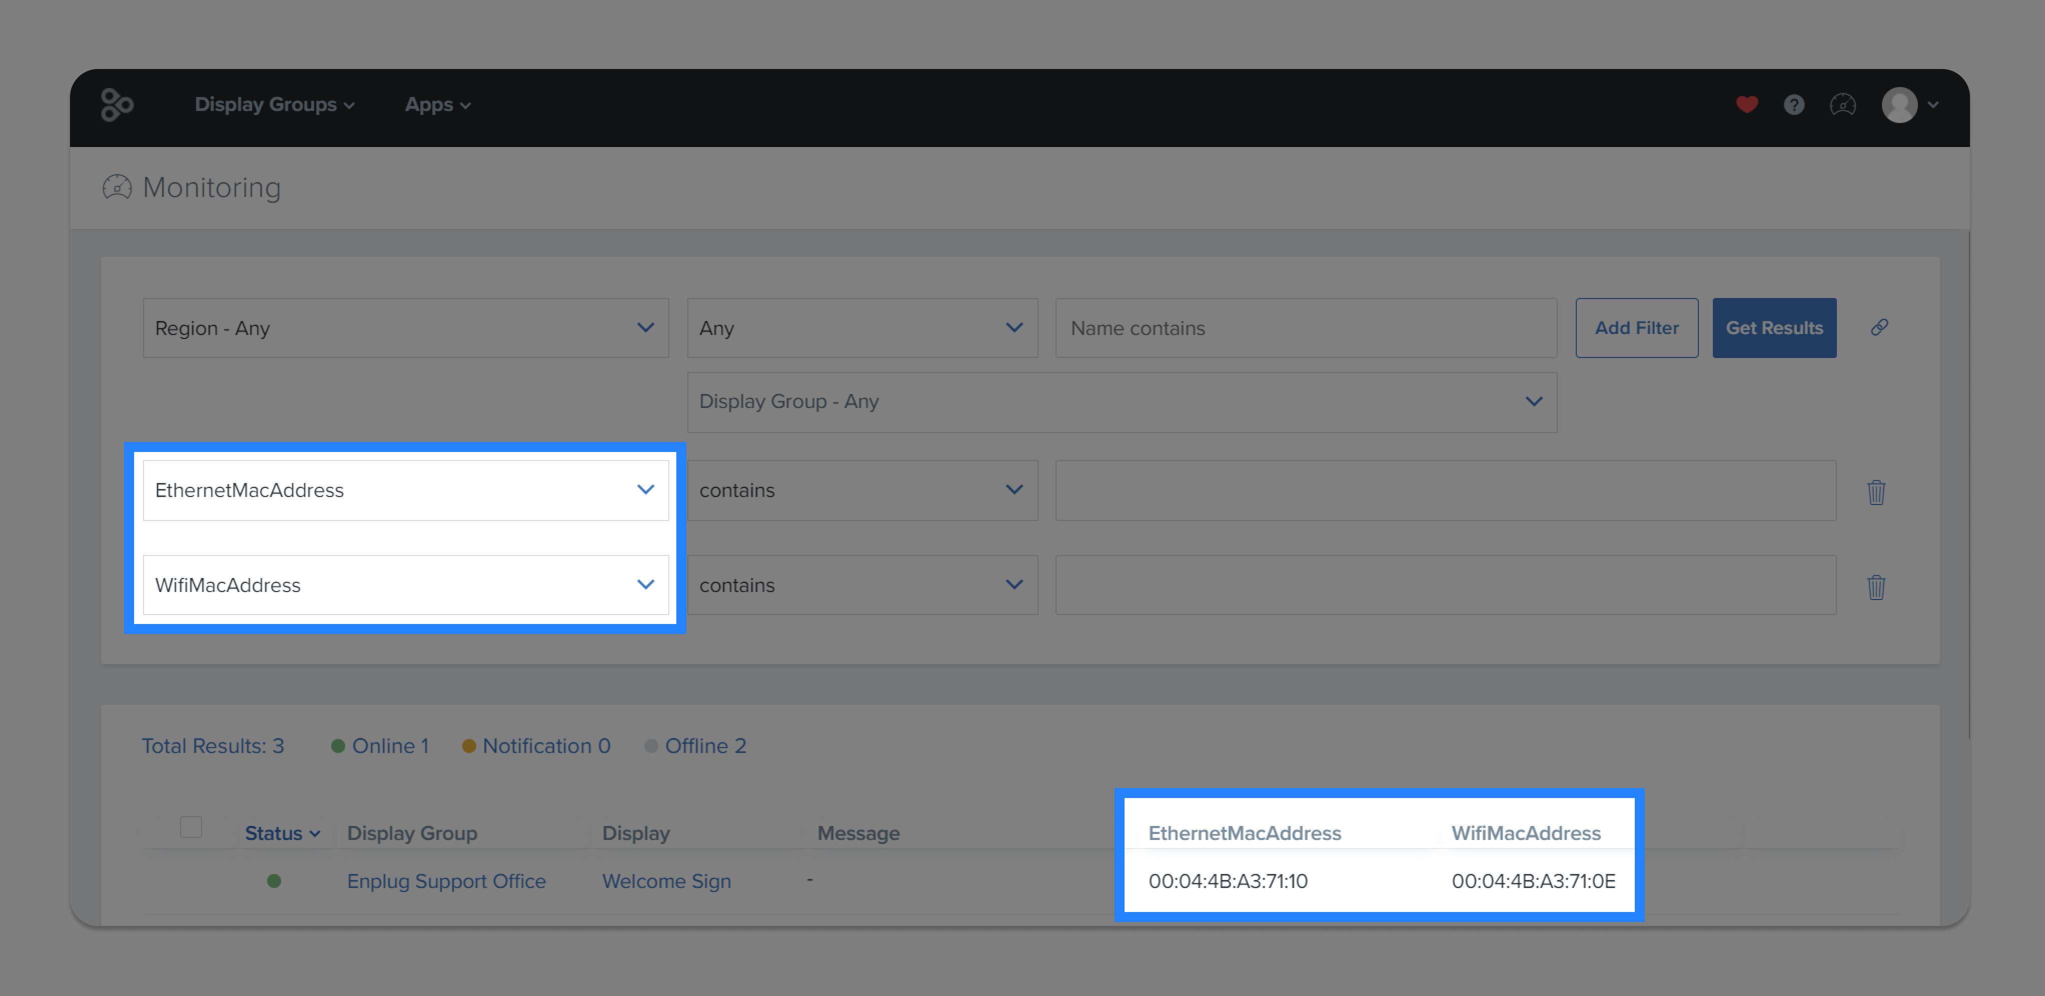
Task: Open the monitoring gauge icon in the top bar
Action: [x=1842, y=105]
